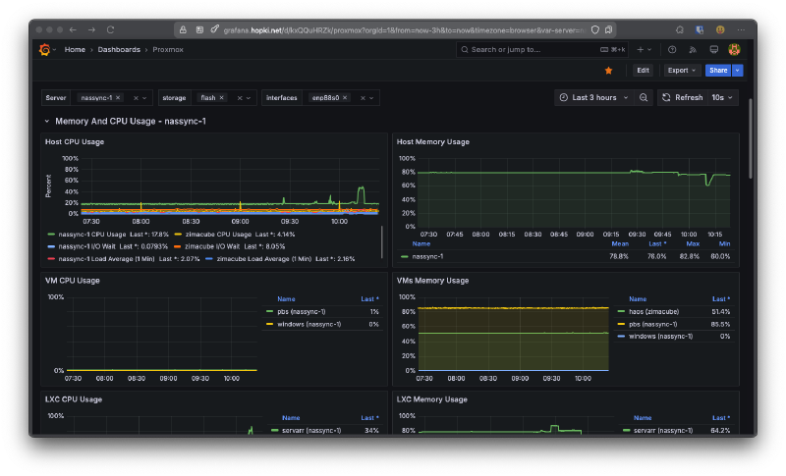Toggle the haos (zimacube) memory legend series
Screen dimensions: 786x476
(x=652, y=311)
